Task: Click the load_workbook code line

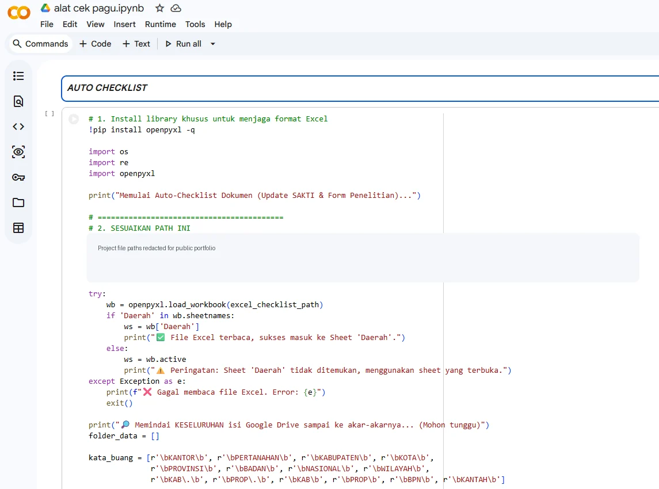Action: [x=214, y=304]
